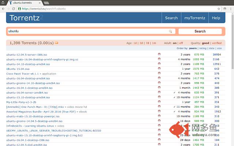Open the Cisco Pacet Tracer v6.1.1 link
The image size is (234, 146).
pyautogui.click(x=22, y=74)
